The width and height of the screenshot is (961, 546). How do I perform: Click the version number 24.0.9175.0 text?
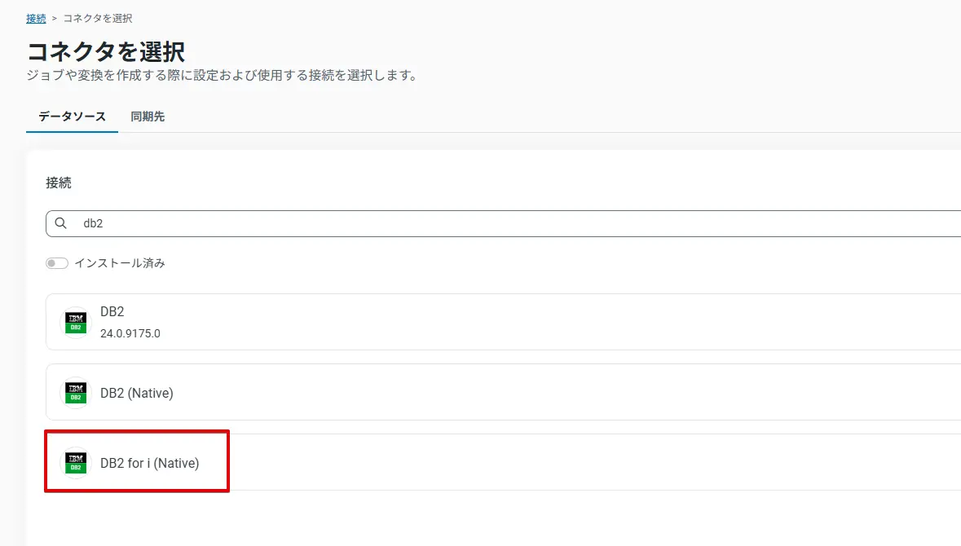point(132,332)
